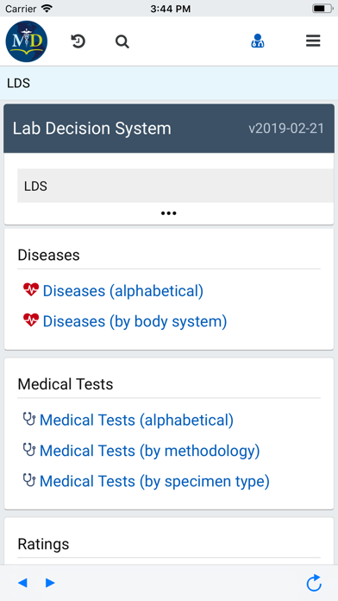Open Medical Tests (by methodology) link
Screen dimensions: 338x601
pyautogui.click(x=150, y=451)
